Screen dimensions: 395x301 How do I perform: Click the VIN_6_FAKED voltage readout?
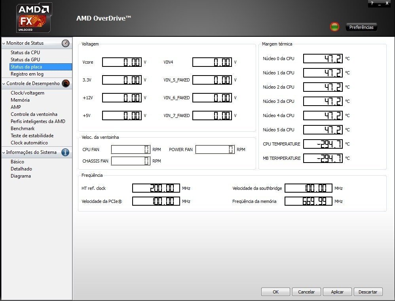(212, 98)
